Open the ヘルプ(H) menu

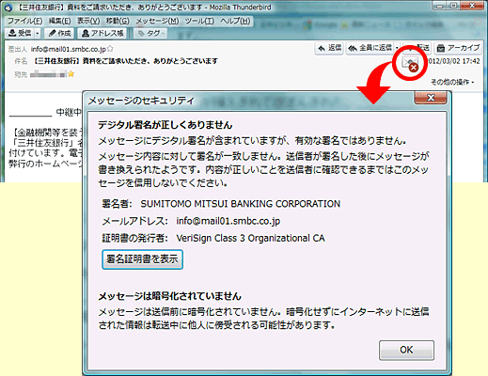[x=235, y=21]
